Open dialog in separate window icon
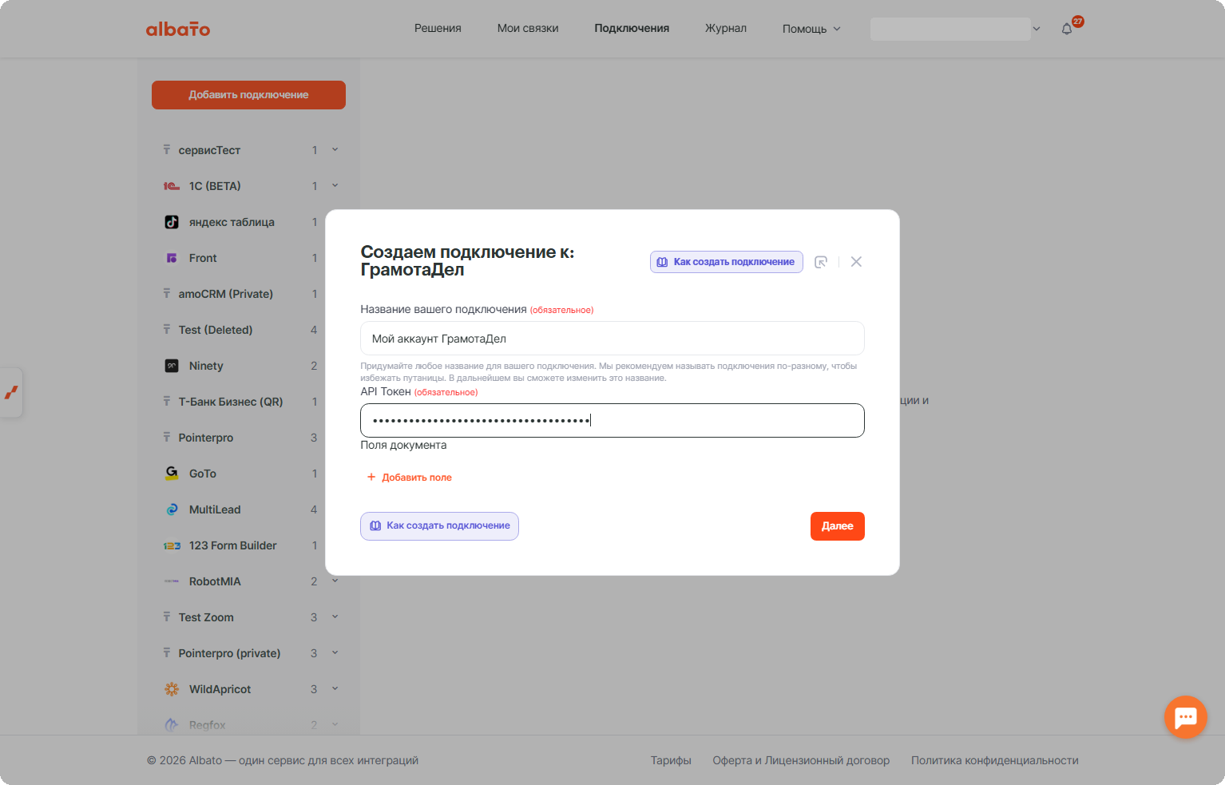The height and width of the screenshot is (785, 1225). click(x=821, y=262)
